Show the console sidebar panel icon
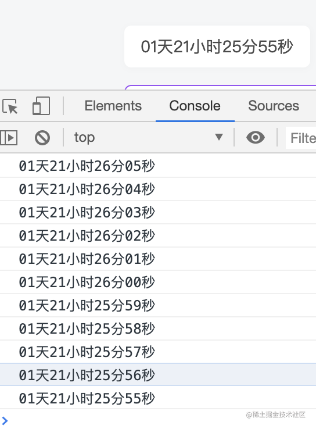This screenshot has width=316, height=429. click(9, 137)
